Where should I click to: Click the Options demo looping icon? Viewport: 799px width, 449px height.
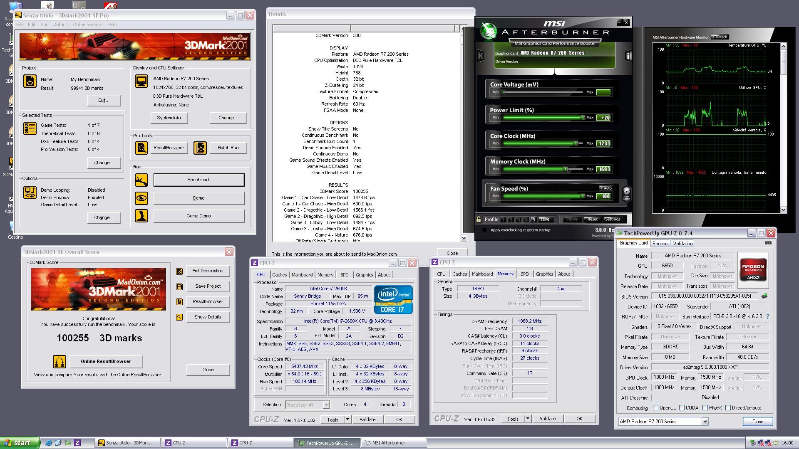30,192
